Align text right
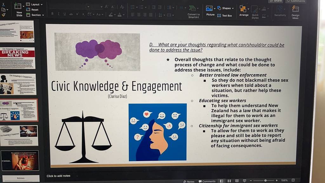 (145, 15)
